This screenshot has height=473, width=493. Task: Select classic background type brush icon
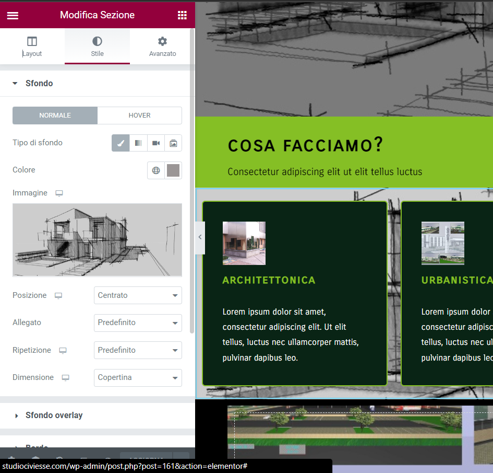(x=121, y=143)
